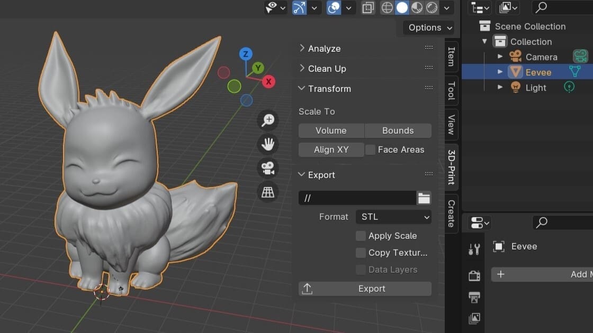This screenshot has width=593, height=333.
Task: Open the Options dropdown
Action: click(428, 27)
